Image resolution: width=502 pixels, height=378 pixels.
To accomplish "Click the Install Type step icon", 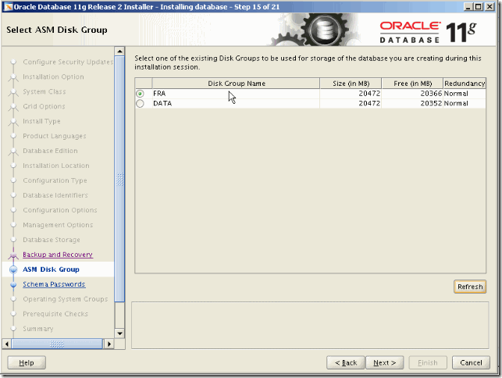I will (13, 121).
